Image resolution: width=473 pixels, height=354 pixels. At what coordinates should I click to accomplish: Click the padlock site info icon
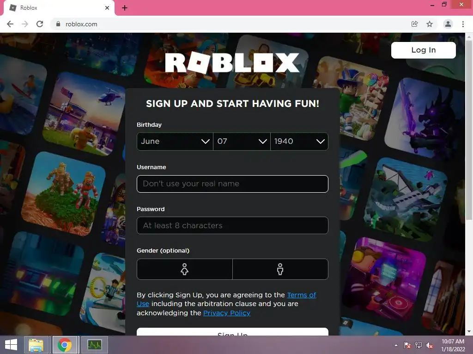(x=58, y=24)
